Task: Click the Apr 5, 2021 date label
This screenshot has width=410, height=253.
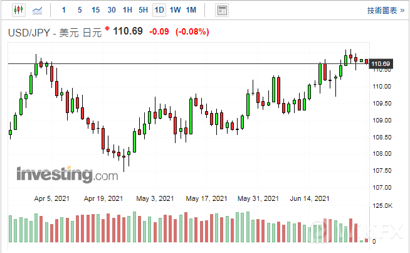Action: pos(53,199)
